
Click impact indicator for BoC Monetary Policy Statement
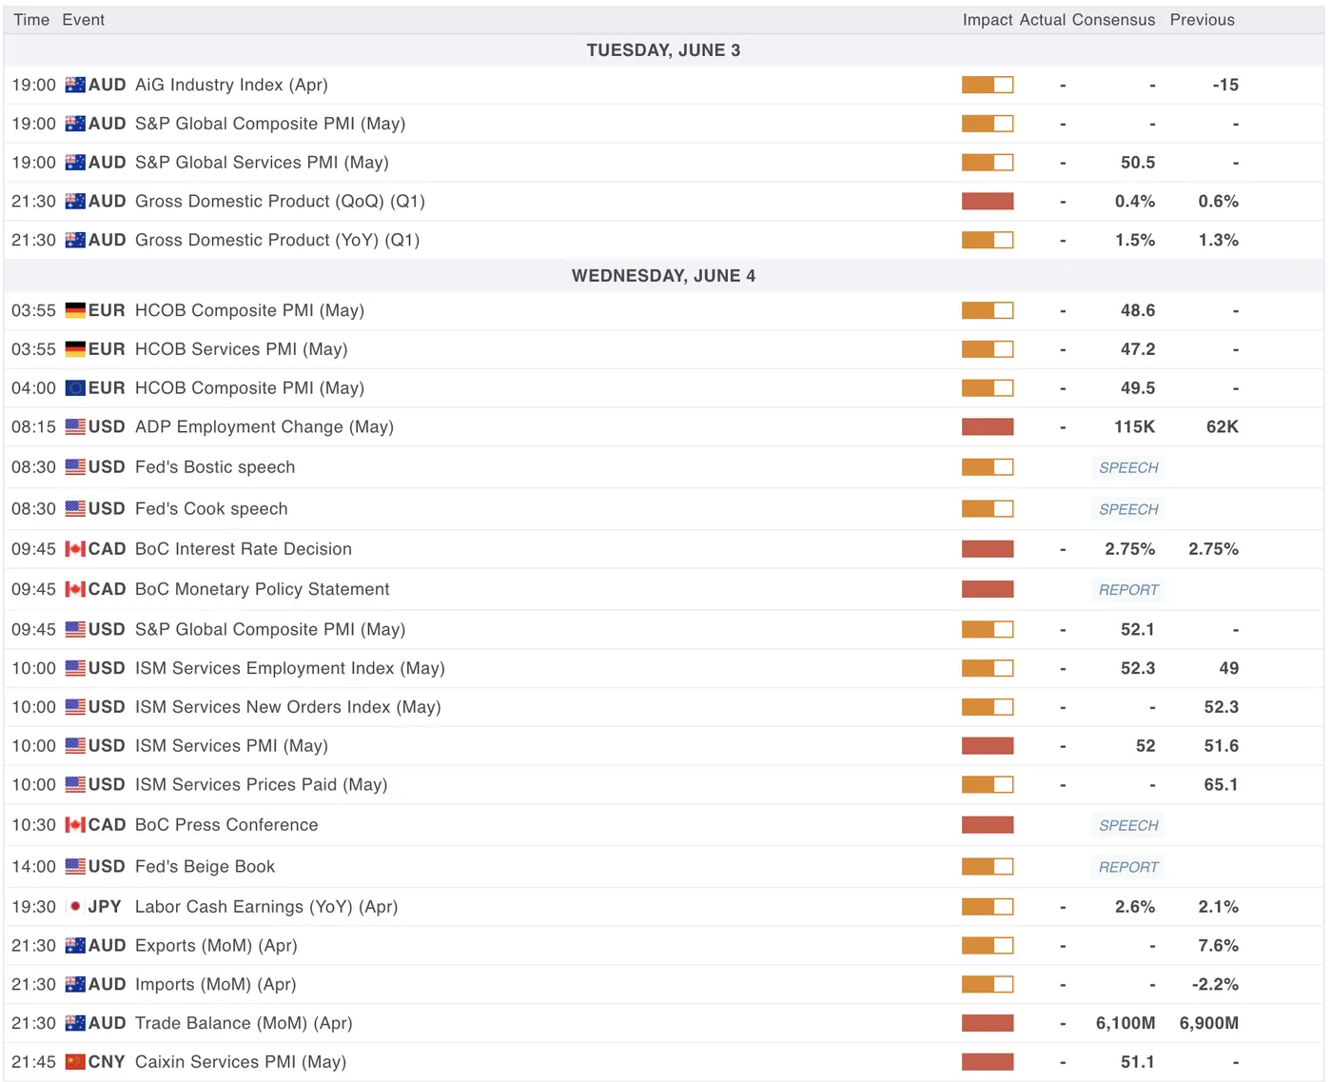(988, 589)
